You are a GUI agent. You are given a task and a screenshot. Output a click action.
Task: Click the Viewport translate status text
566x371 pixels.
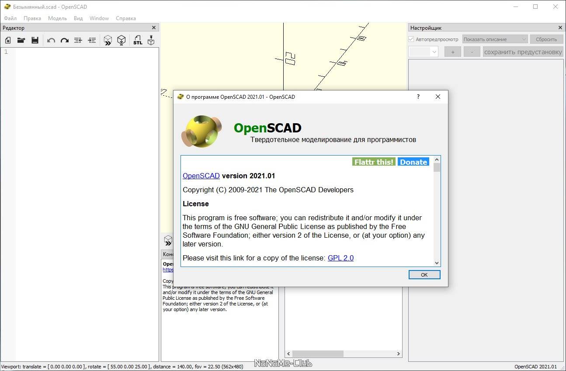pos(122,367)
